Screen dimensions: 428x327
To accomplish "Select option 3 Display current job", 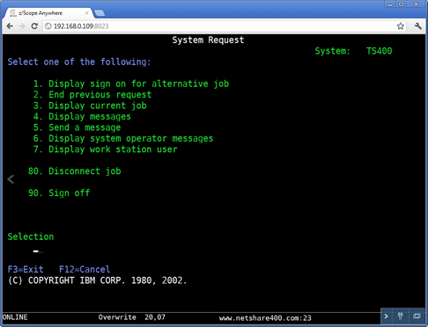I will pos(90,105).
